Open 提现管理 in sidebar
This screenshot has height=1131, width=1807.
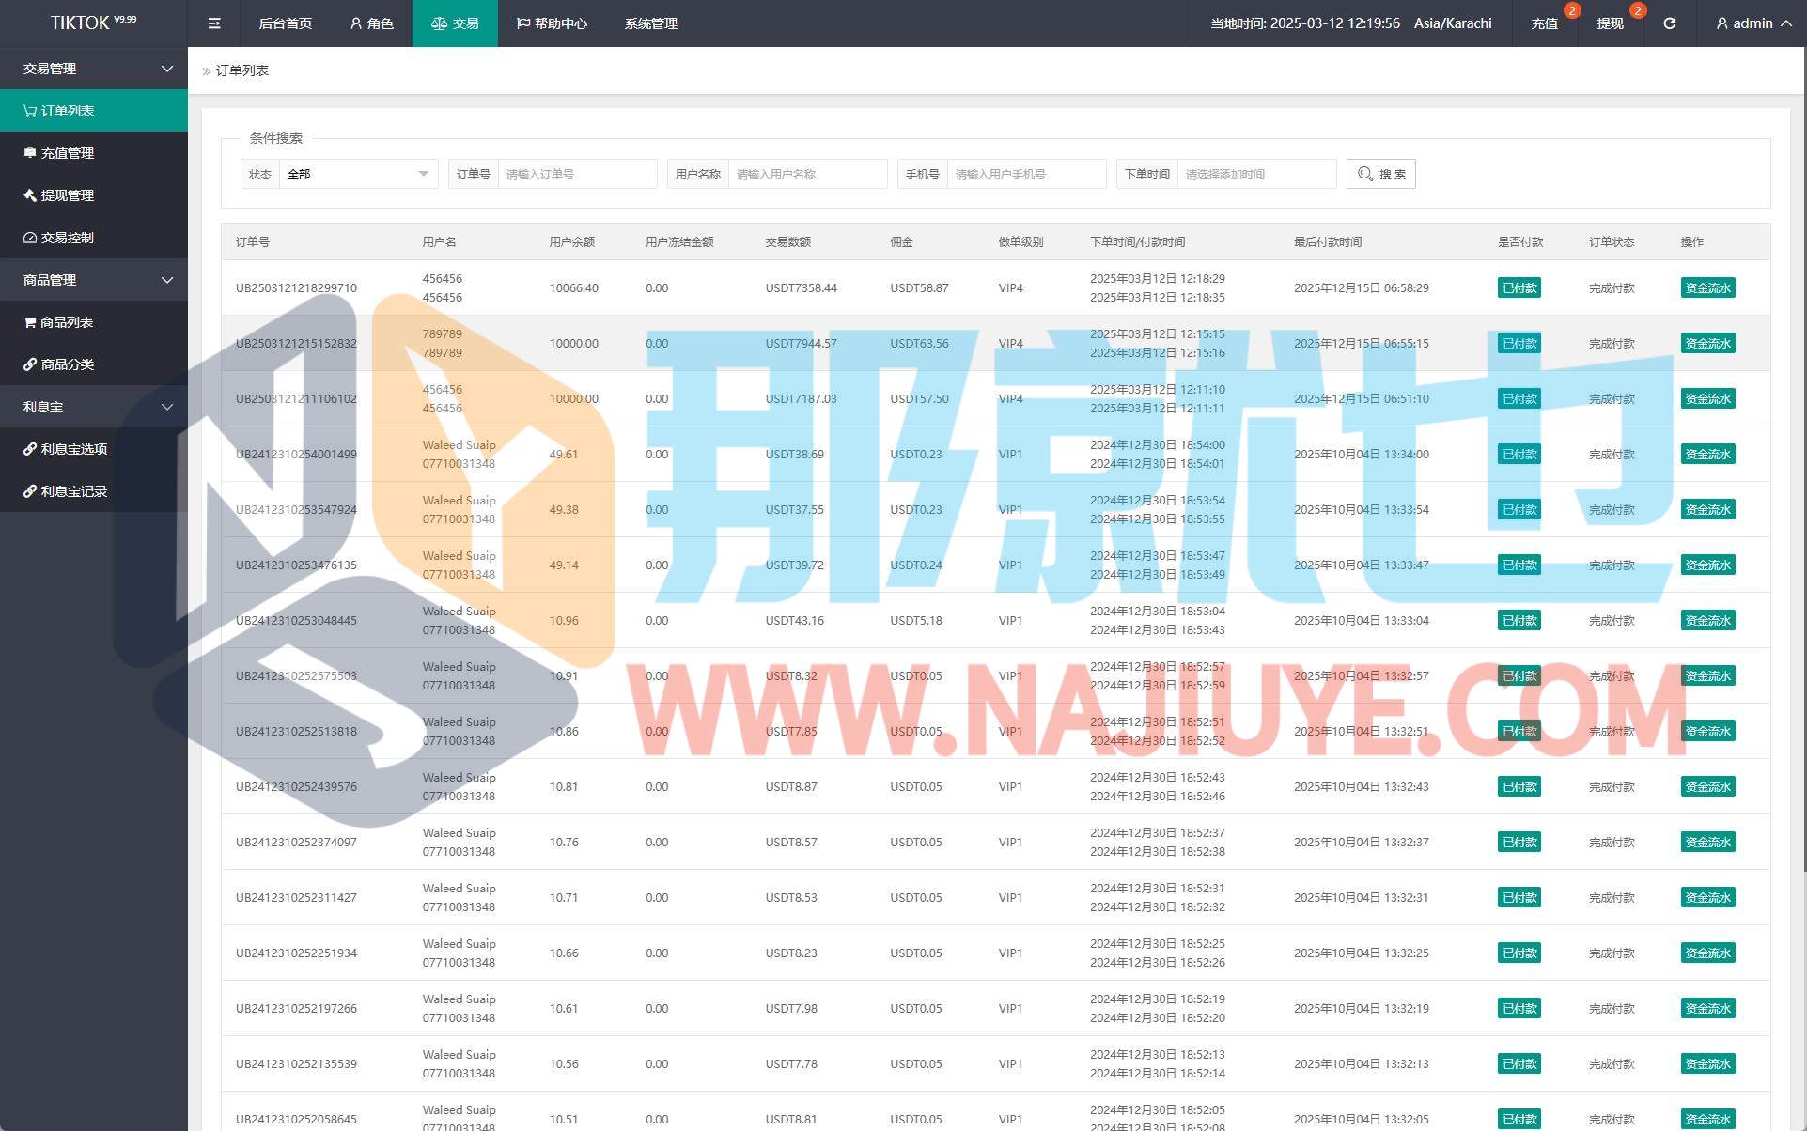[x=66, y=195]
